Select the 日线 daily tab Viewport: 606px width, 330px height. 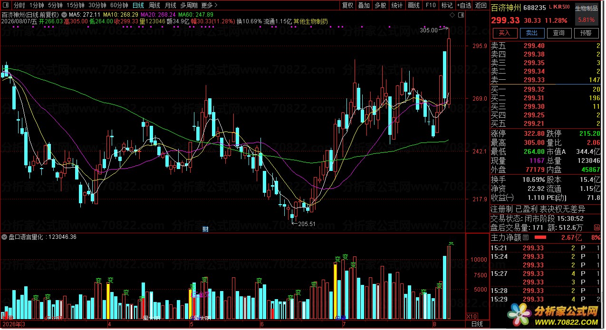(x=138, y=5)
